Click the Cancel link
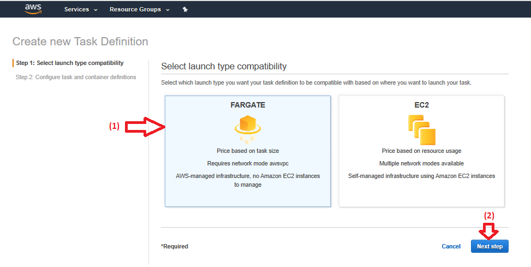 pos(451,246)
